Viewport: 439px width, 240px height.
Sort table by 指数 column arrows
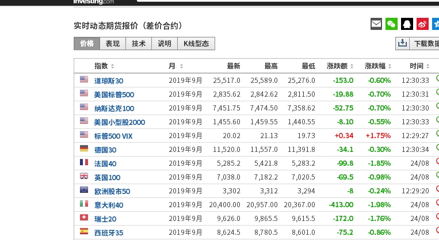point(112,66)
